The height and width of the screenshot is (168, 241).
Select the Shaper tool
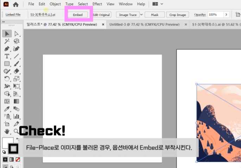point(7,71)
